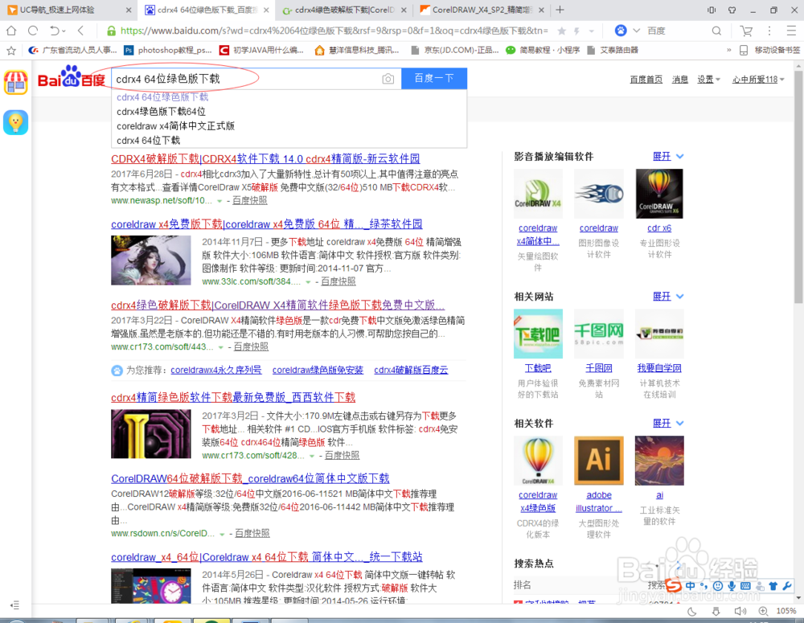Open 百度首页 link
804x623 pixels.
pyautogui.click(x=646, y=80)
